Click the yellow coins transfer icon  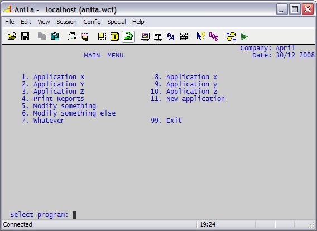(x=231, y=37)
